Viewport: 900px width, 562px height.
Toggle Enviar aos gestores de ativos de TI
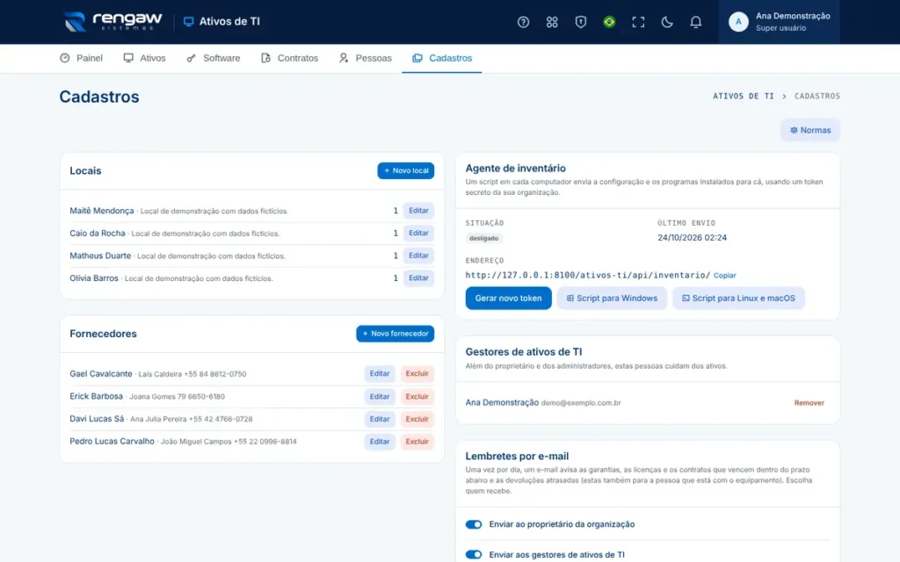point(474,555)
